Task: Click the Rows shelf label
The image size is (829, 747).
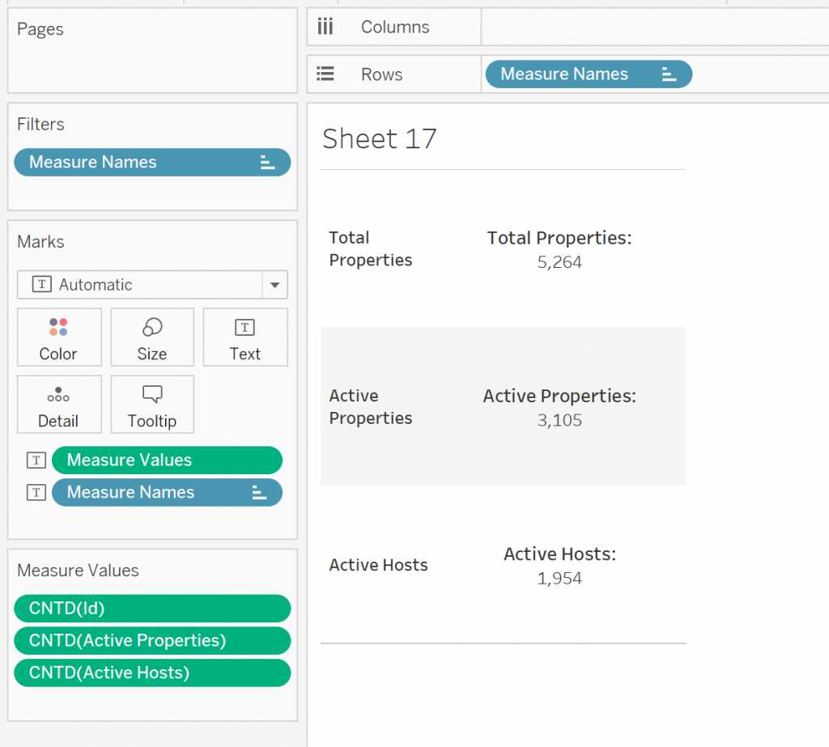Action: tap(382, 74)
